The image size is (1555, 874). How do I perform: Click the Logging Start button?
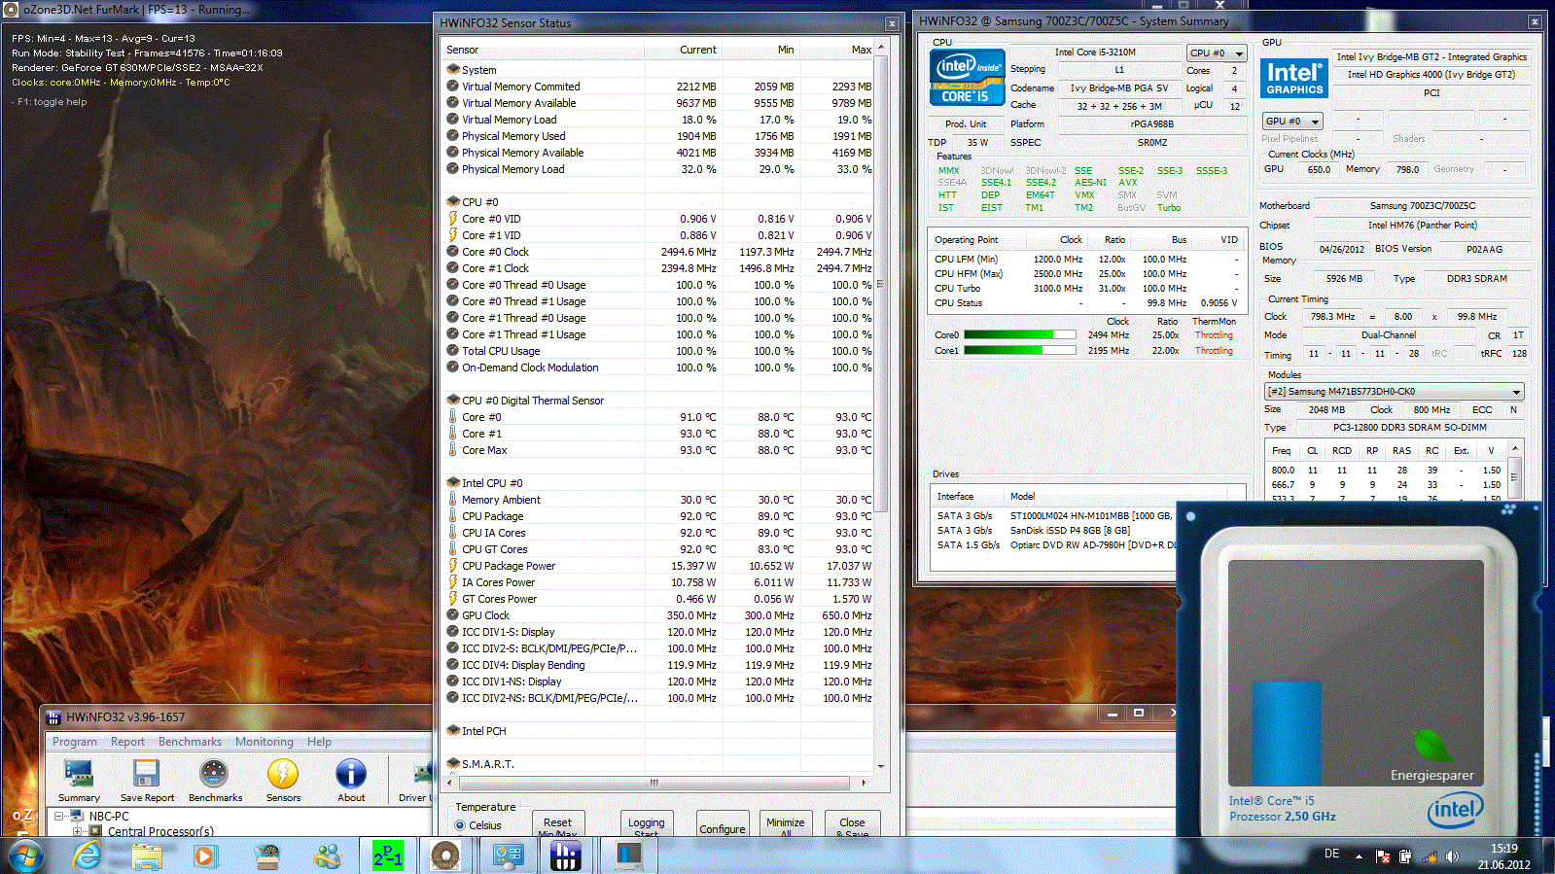646,823
